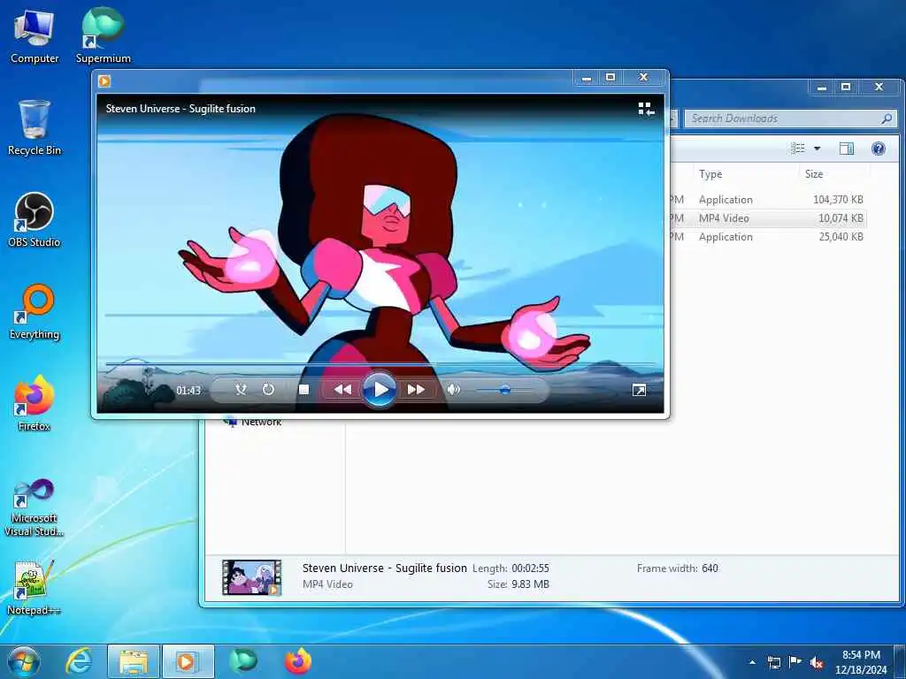Switch to Media Player taskbar button
906x679 pixels.
[x=188, y=661]
